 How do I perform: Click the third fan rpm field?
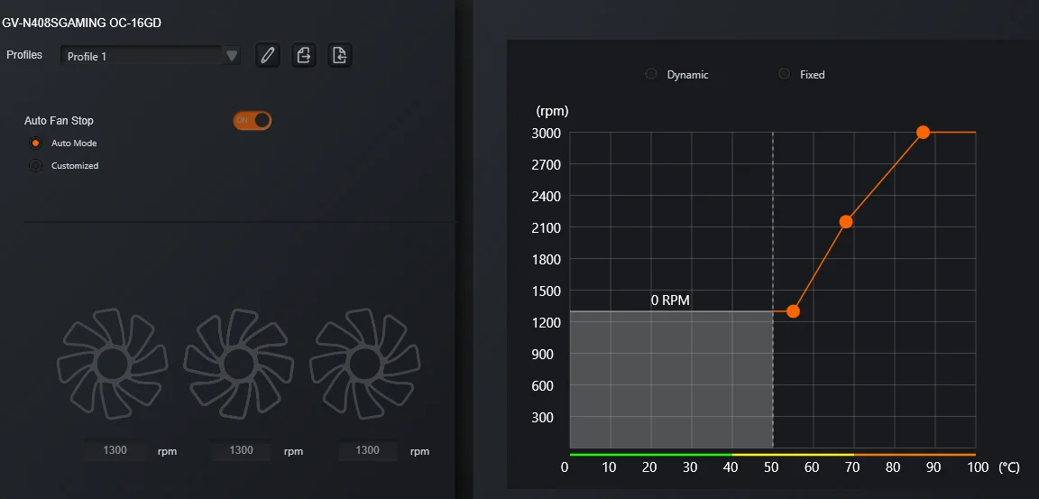point(367,450)
